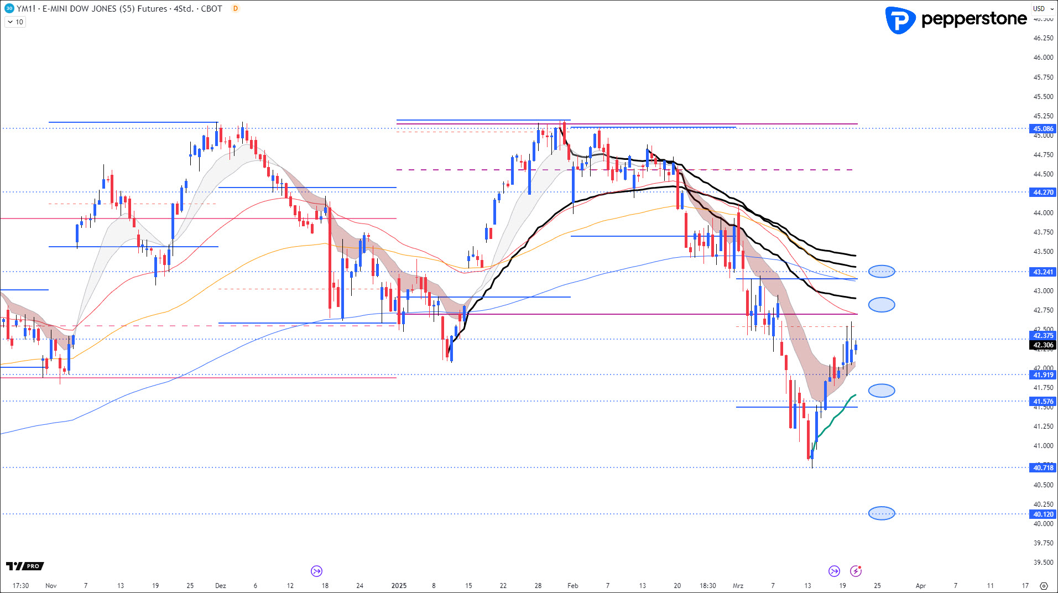1058x593 pixels.
Task: Click the 40.718 price level label
Action: coord(1043,468)
